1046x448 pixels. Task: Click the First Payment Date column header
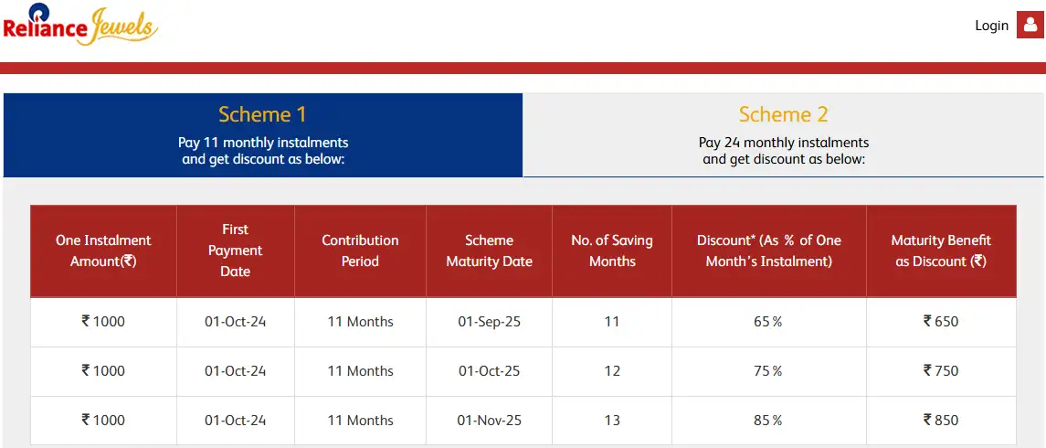[x=235, y=251]
